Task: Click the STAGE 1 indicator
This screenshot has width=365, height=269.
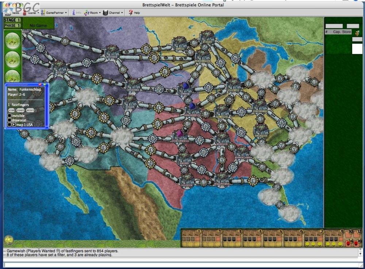Action: point(12,20)
